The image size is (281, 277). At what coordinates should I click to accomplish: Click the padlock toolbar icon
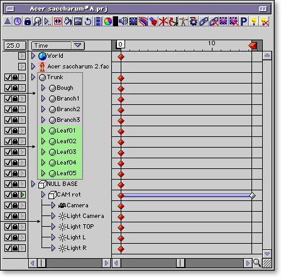coord(28,21)
